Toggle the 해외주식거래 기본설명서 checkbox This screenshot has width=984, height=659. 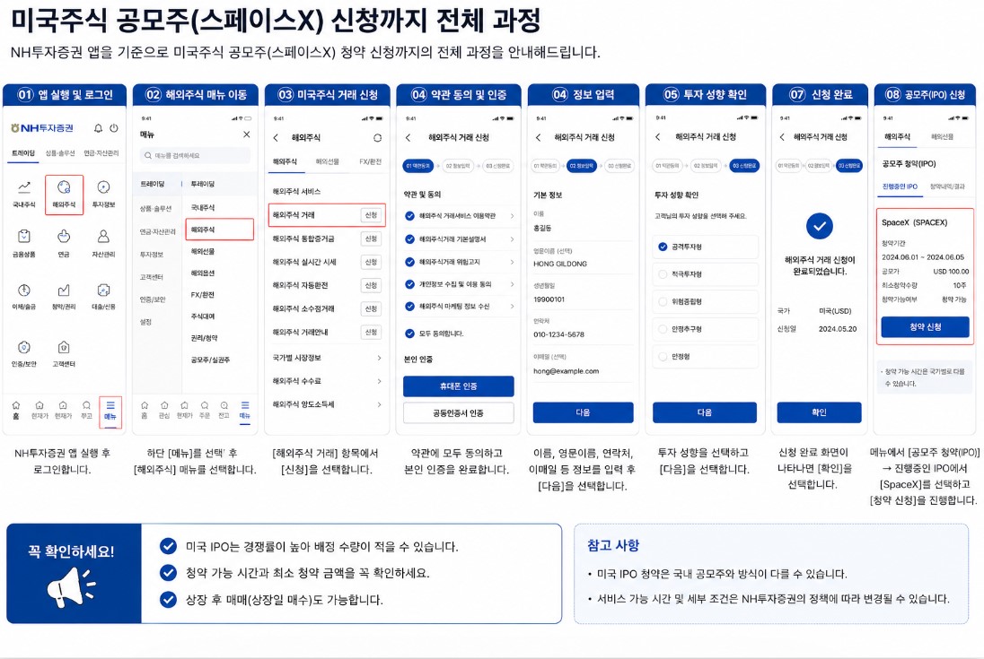click(x=409, y=239)
